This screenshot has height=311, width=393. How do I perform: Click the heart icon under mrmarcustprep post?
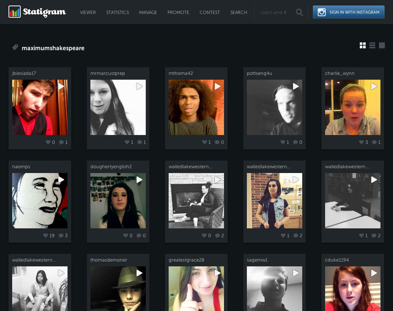[x=126, y=142]
